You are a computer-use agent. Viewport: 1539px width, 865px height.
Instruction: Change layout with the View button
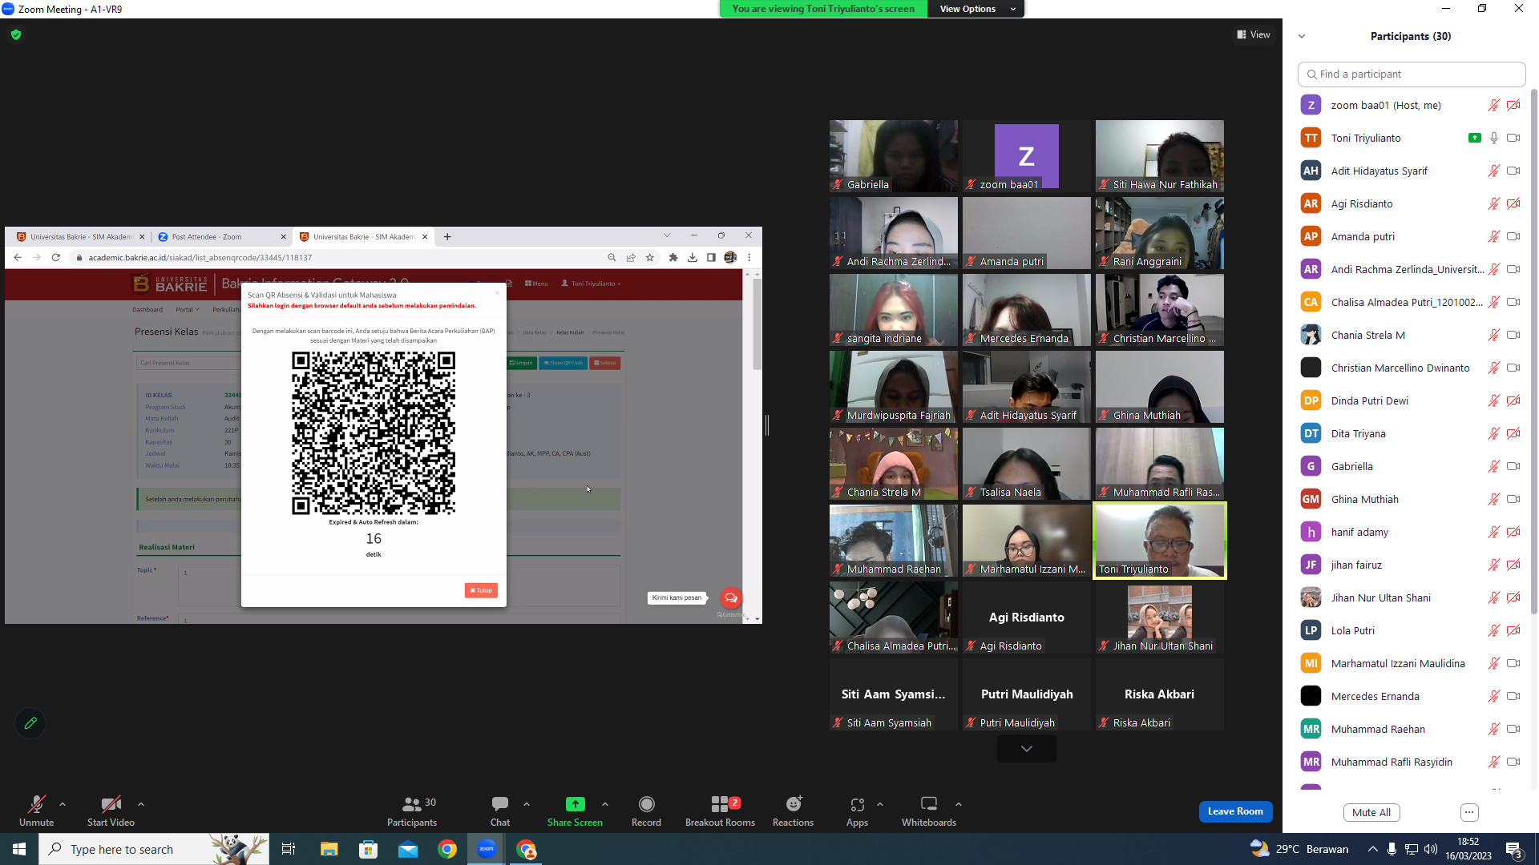(1254, 34)
